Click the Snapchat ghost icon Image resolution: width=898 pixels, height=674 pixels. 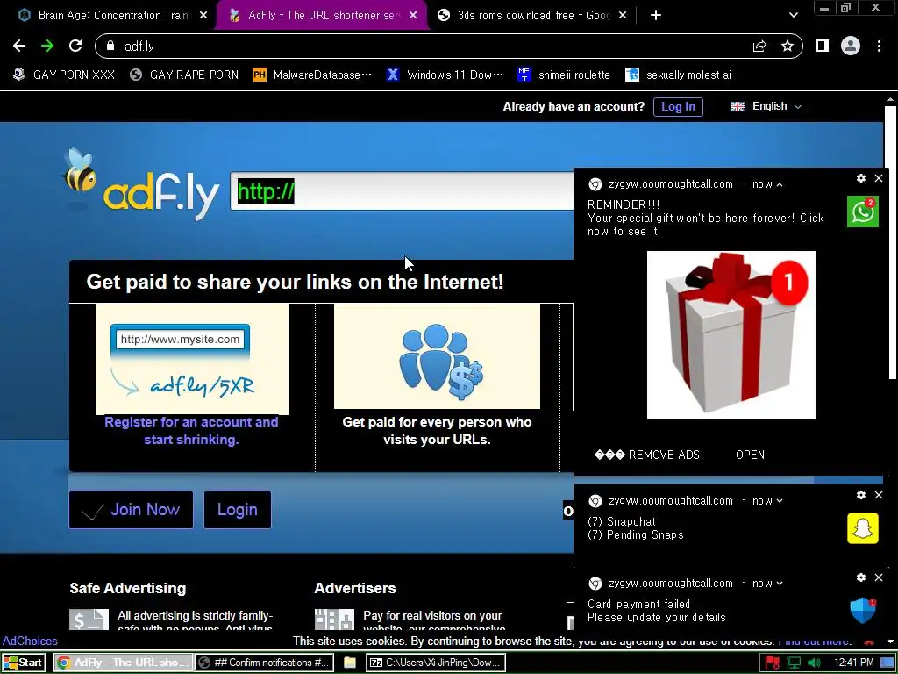click(x=863, y=527)
